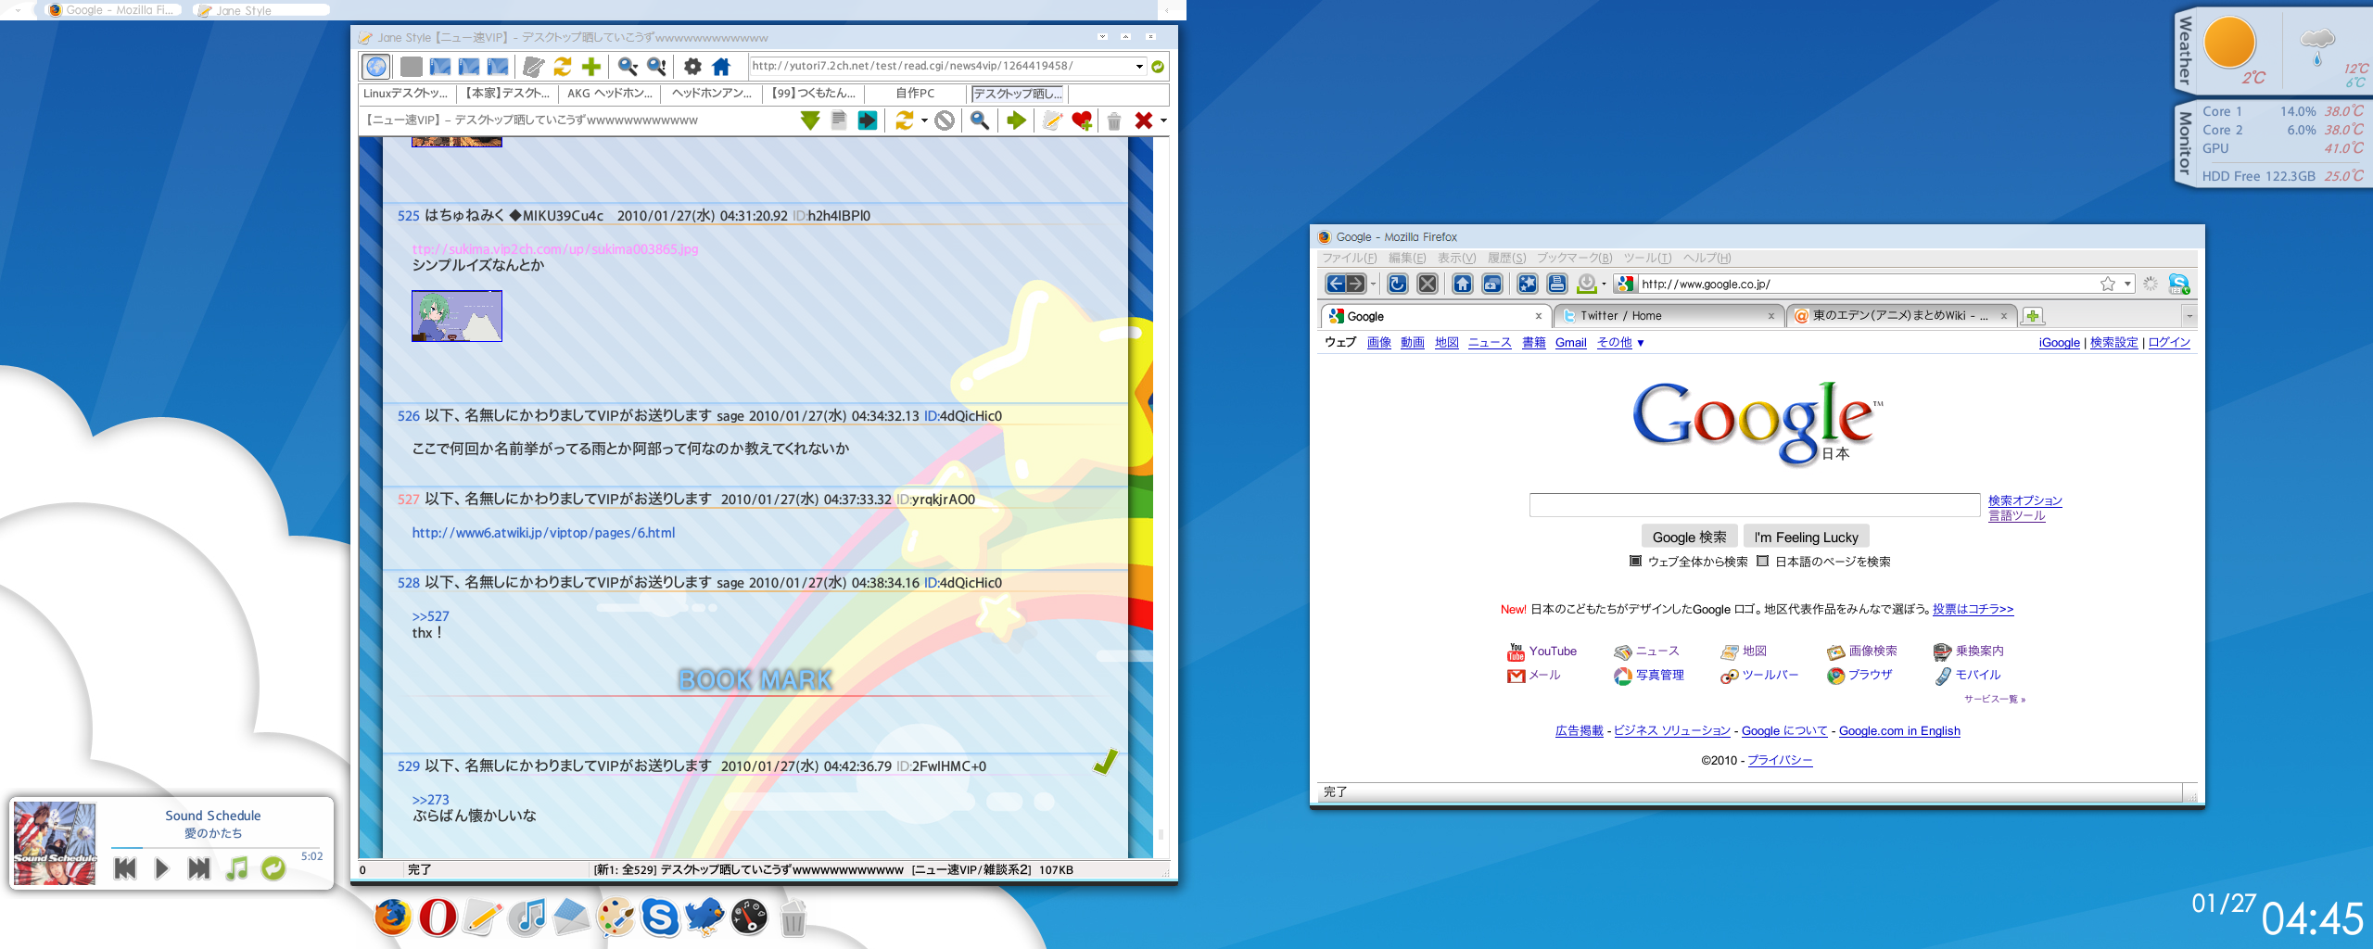Click the blue home icon in Jane Style
Screen dimensions: 2373x949
pos(721,67)
